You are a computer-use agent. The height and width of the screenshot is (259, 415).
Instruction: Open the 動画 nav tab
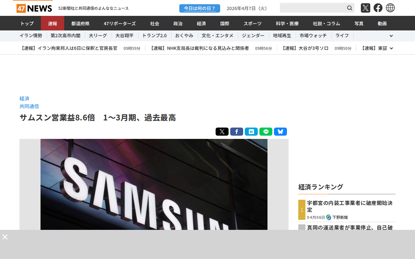click(382, 23)
